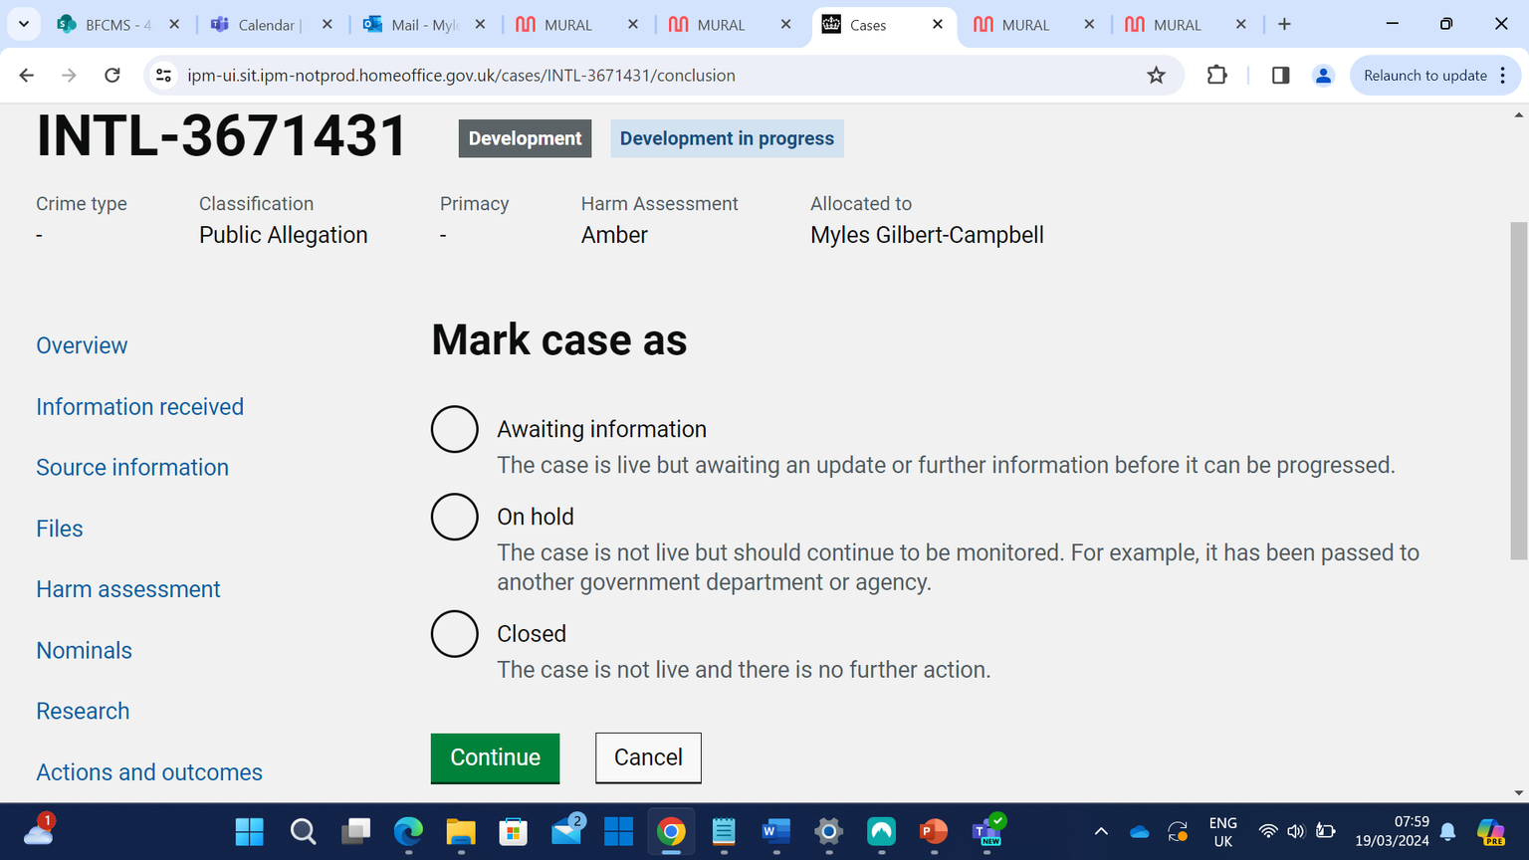Open File Explorer from taskbar
The width and height of the screenshot is (1529, 860).
click(x=461, y=831)
